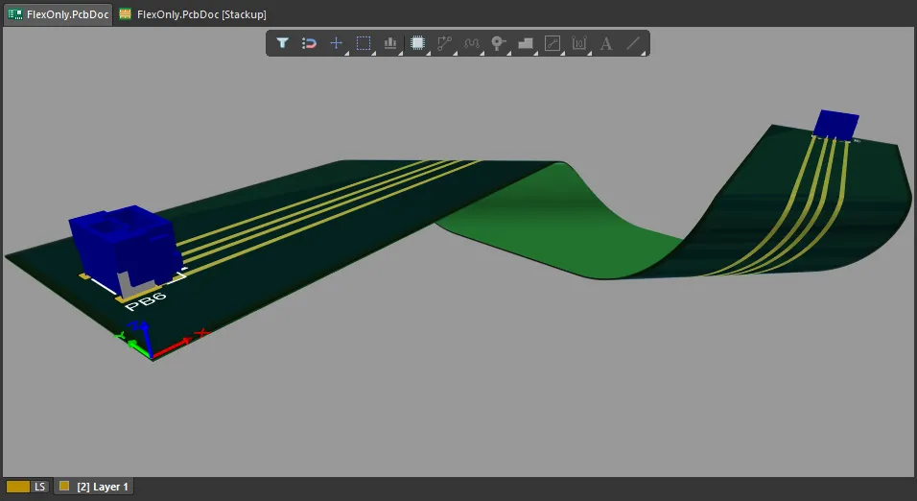Screen dimensions: 917x501
Task: Select the place via tool
Action: [498, 43]
